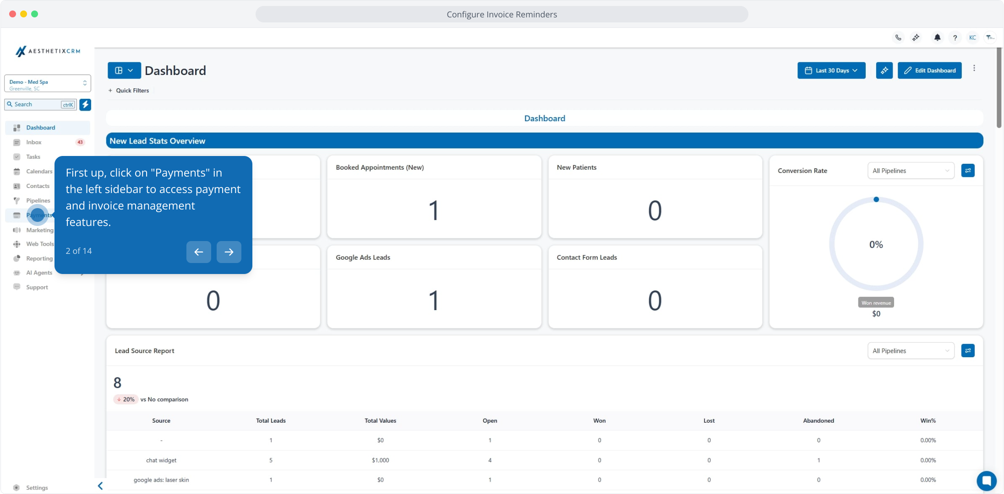The width and height of the screenshot is (1004, 494).
Task: Open the three-dot more options menu
Action: click(x=974, y=68)
